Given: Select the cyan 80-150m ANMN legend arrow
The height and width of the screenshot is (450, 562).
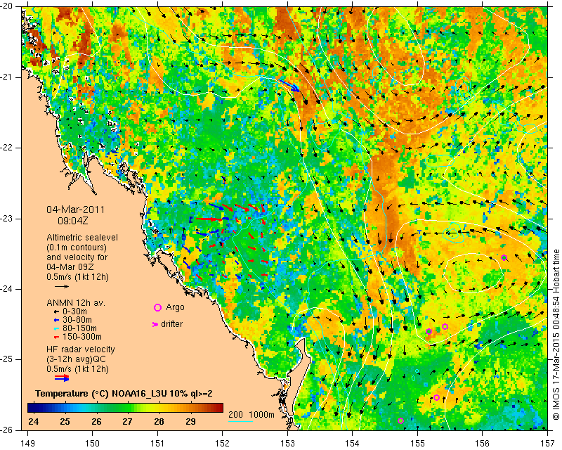Looking at the screenshot, I should 56,328.
